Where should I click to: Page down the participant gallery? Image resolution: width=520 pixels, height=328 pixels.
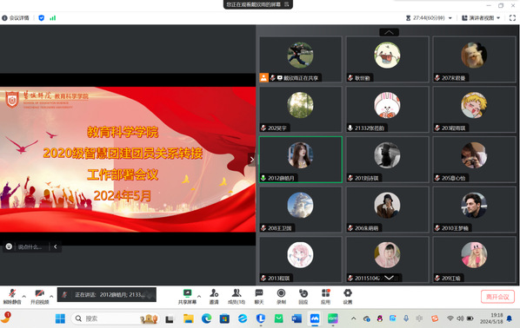pyautogui.click(x=389, y=278)
